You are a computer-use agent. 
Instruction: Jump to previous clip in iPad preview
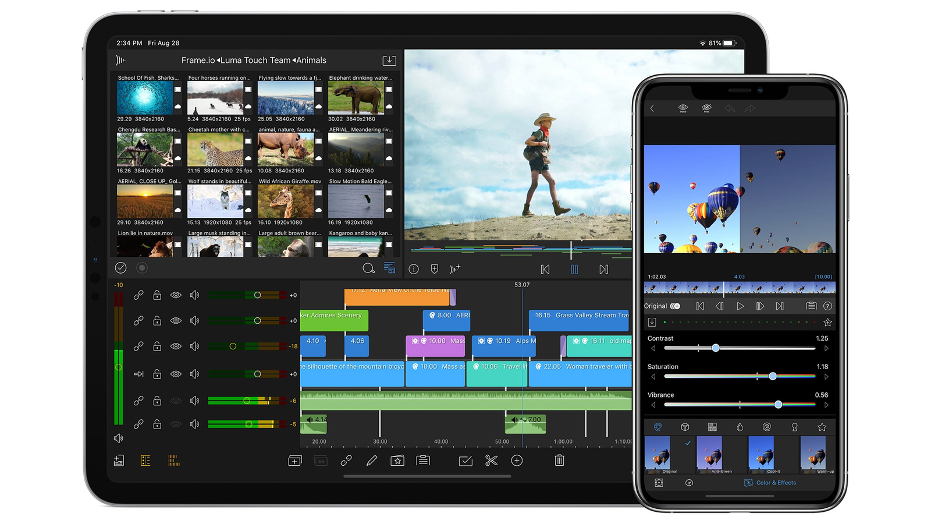pyautogui.click(x=545, y=269)
